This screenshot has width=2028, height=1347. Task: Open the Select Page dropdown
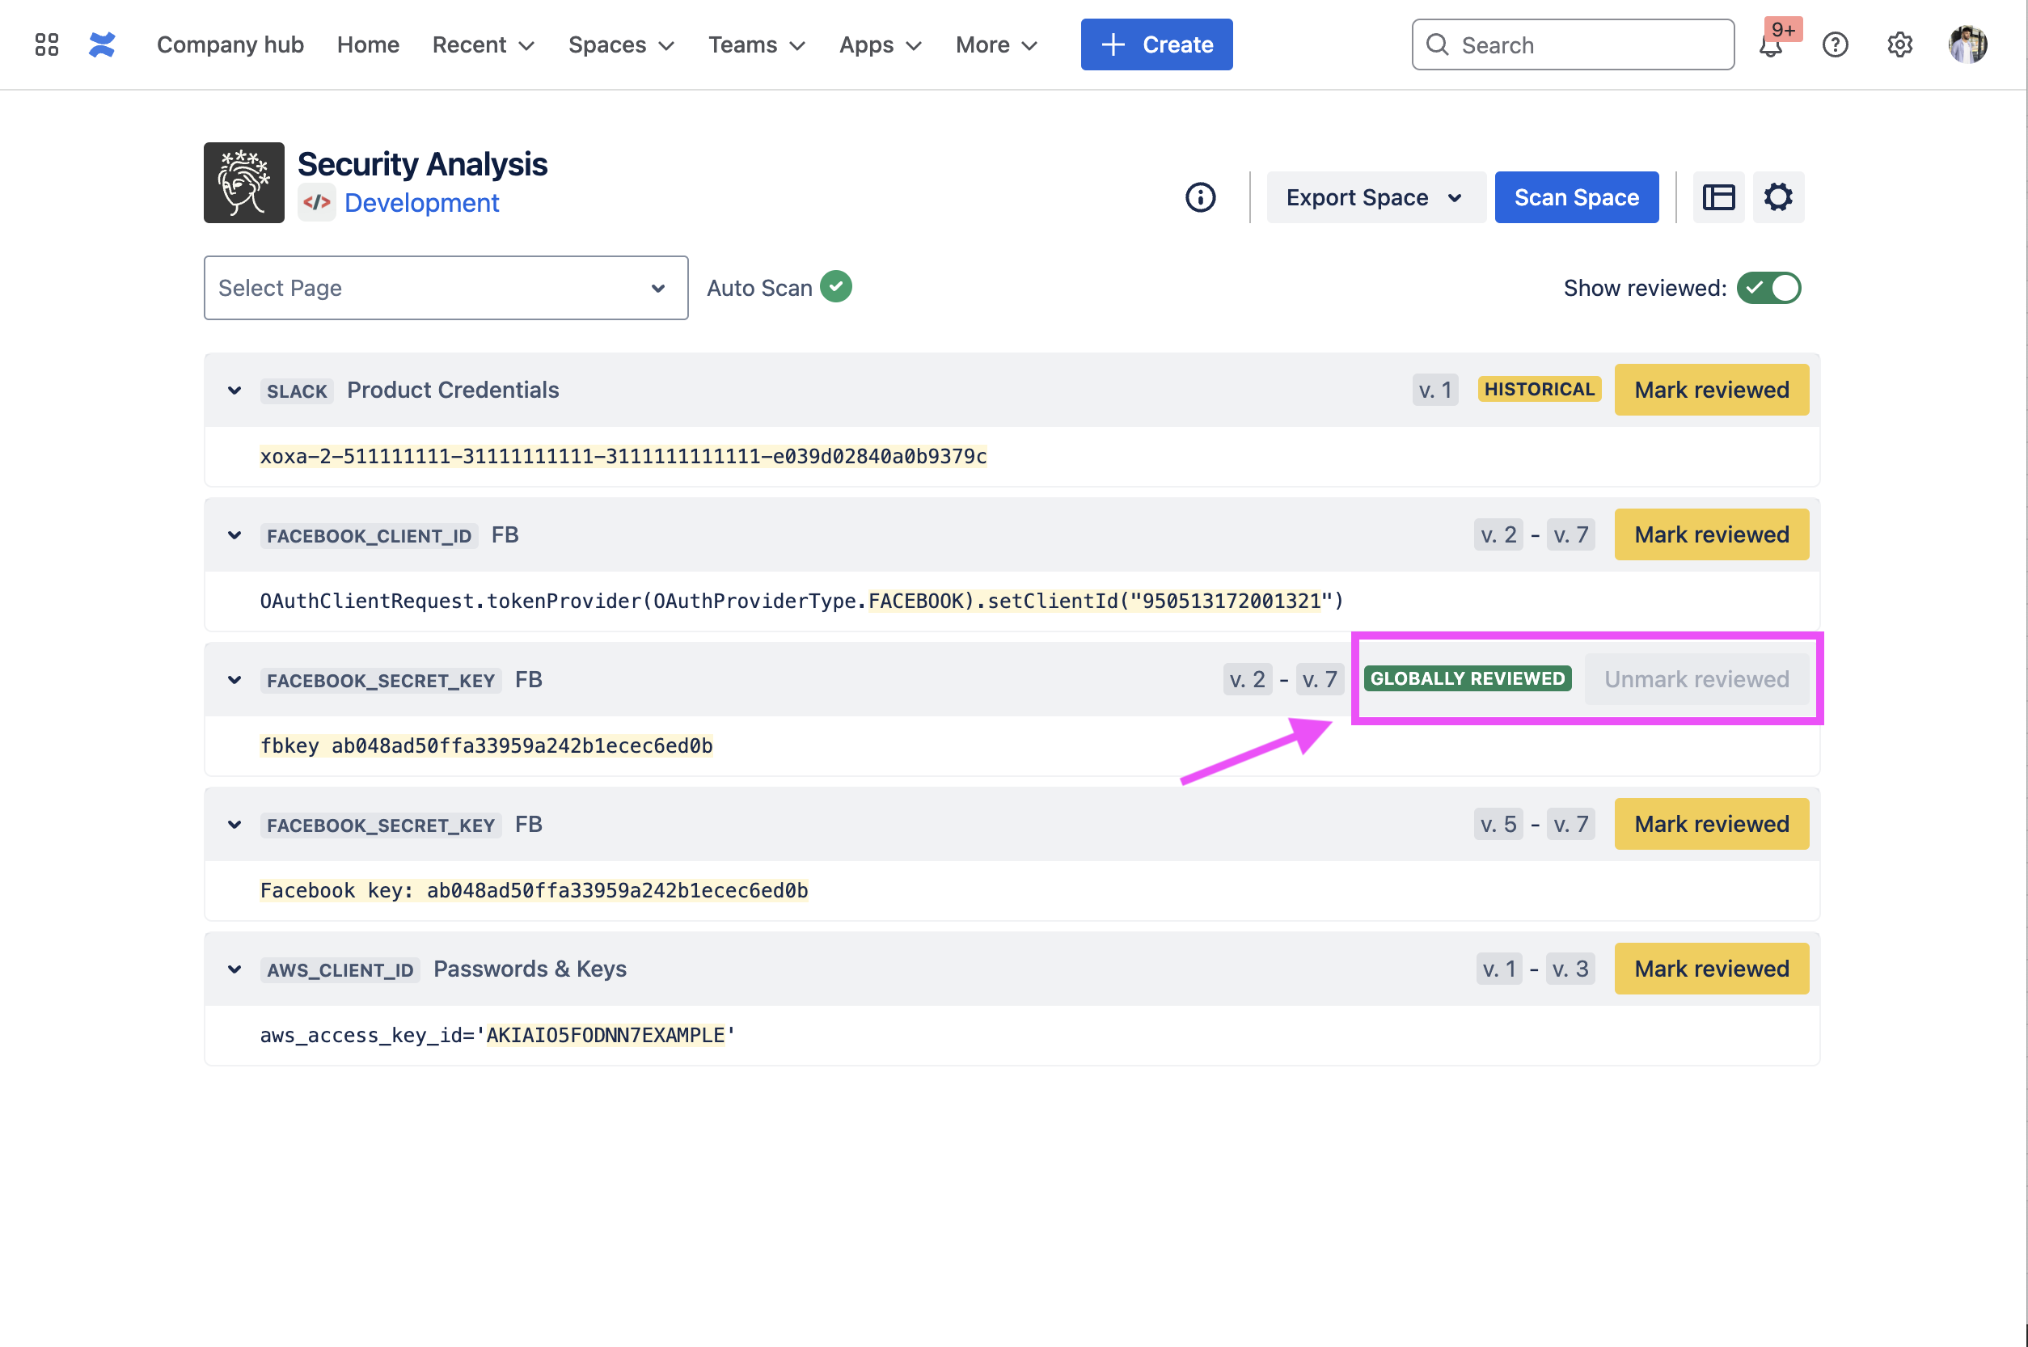446,288
